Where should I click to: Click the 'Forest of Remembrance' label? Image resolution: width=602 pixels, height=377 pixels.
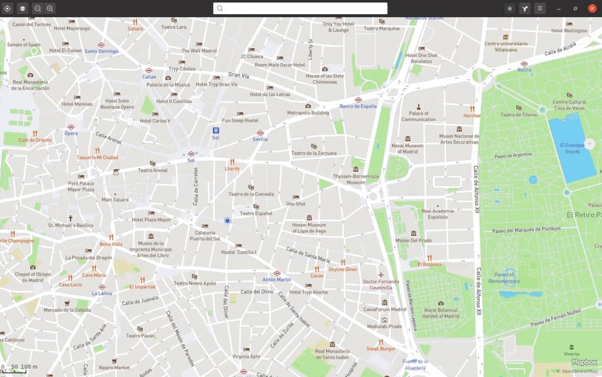(x=504, y=278)
